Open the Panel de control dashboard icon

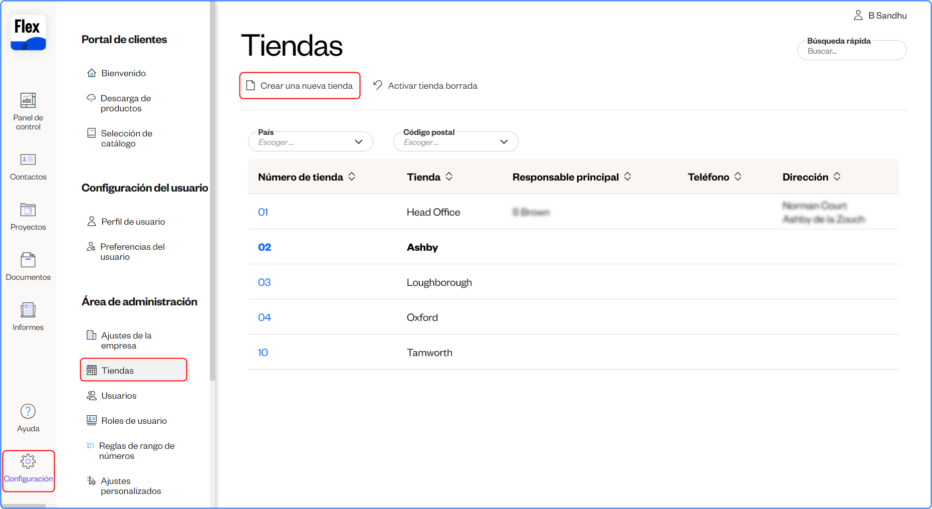tap(28, 101)
